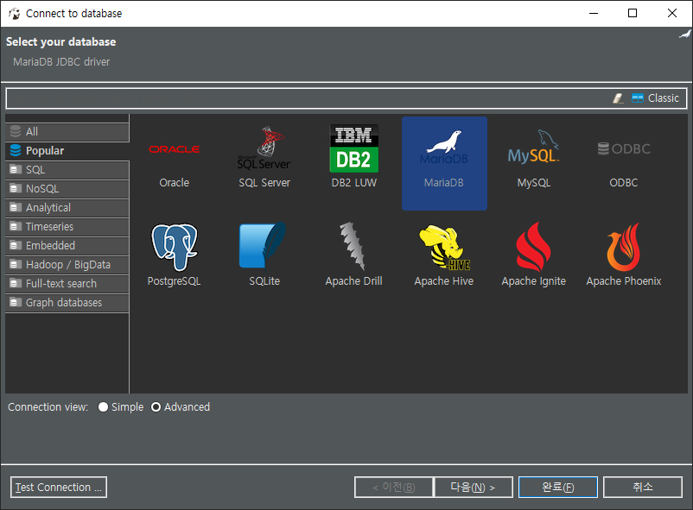
Task: Minimize the Connect to database window
Action: pyautogui.click(x=594, y=13)
